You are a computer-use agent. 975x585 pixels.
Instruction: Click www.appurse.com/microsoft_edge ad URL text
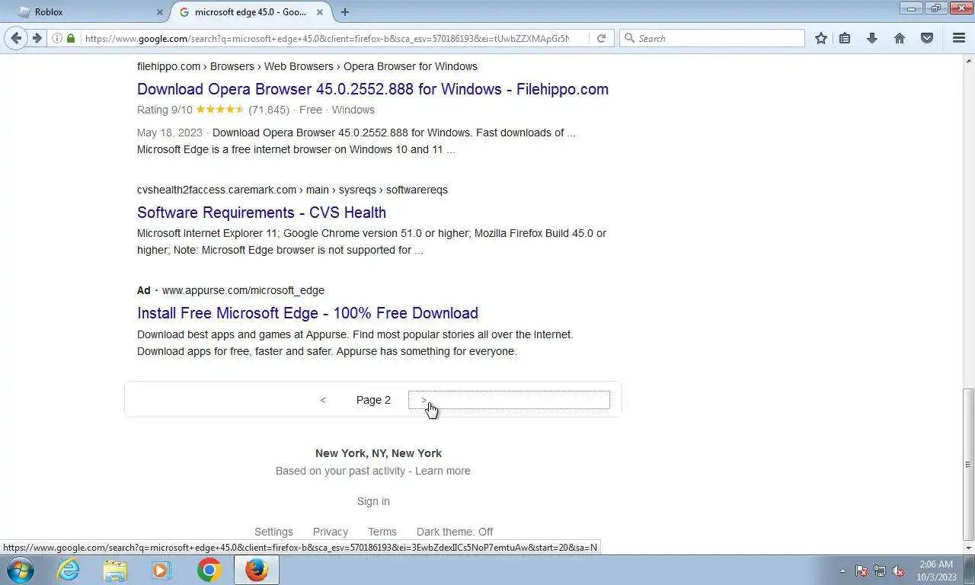coord(243,290)
